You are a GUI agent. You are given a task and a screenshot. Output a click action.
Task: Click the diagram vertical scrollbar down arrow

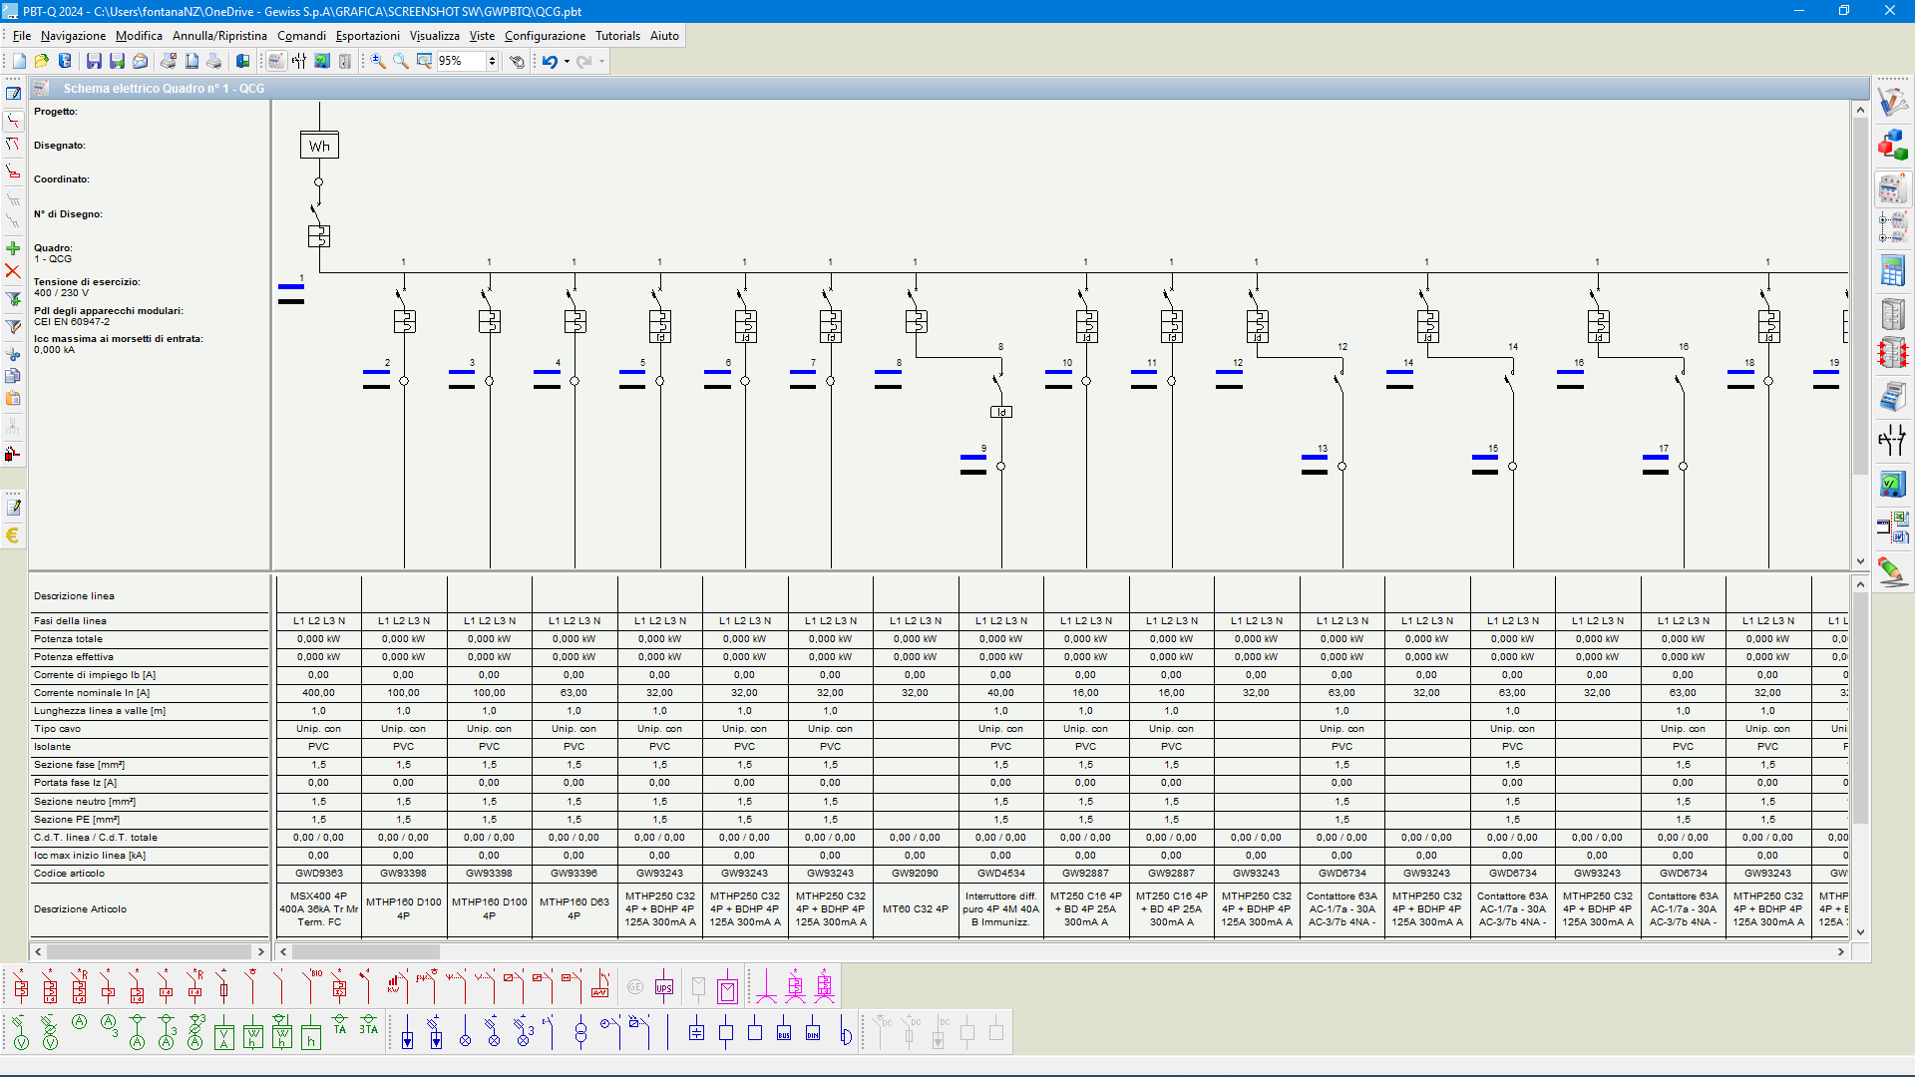pos(1860,561)
